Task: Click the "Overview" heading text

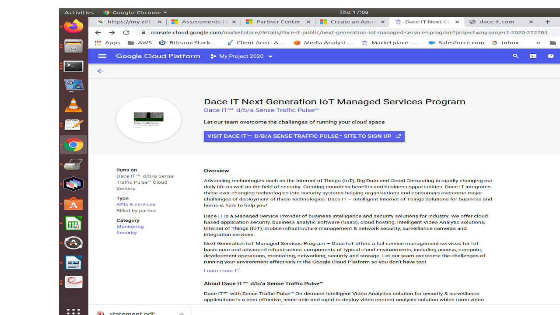Action: click(x=216, y=171)
